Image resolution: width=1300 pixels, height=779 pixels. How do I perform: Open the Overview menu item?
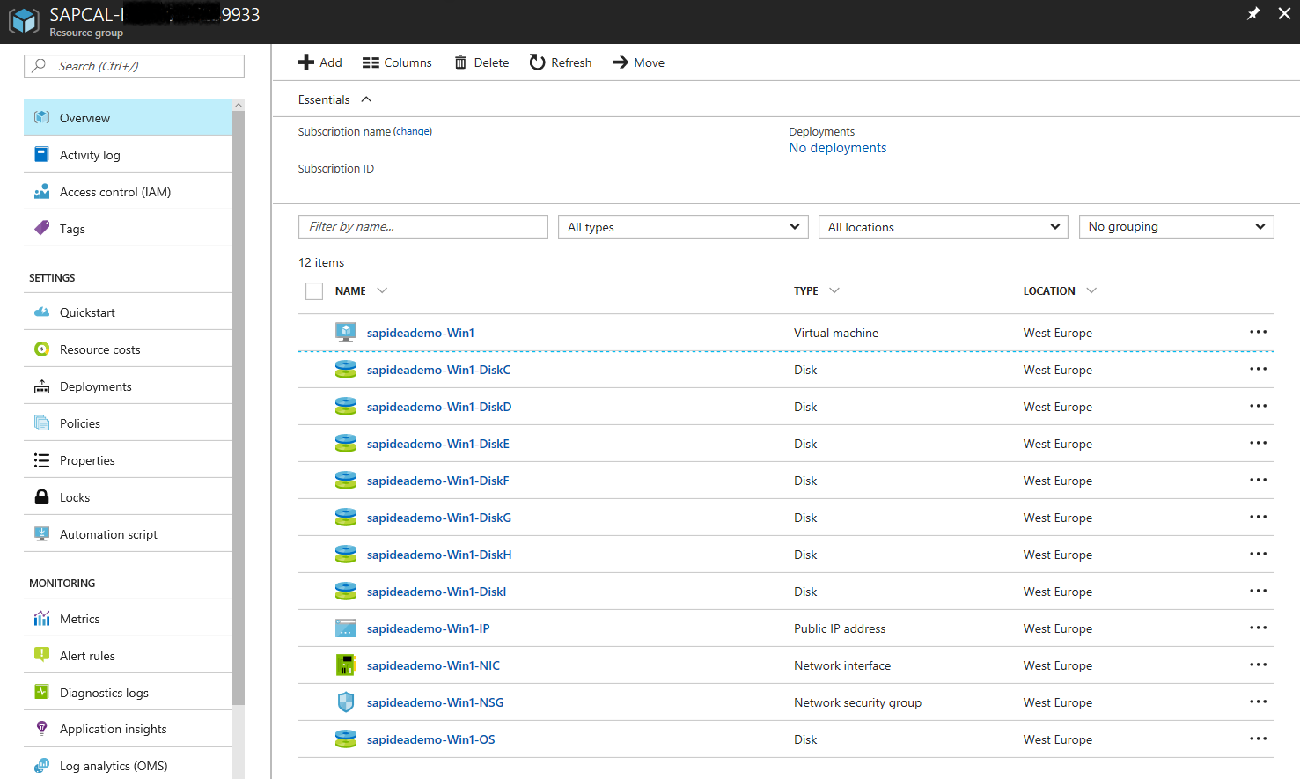(x=128, y=118)
